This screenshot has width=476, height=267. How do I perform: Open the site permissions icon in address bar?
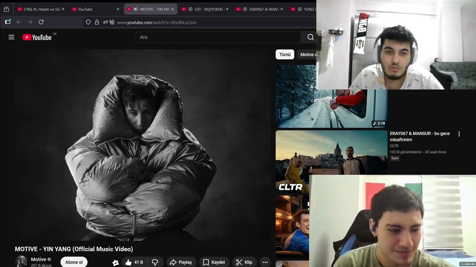(x=105, y=22)
